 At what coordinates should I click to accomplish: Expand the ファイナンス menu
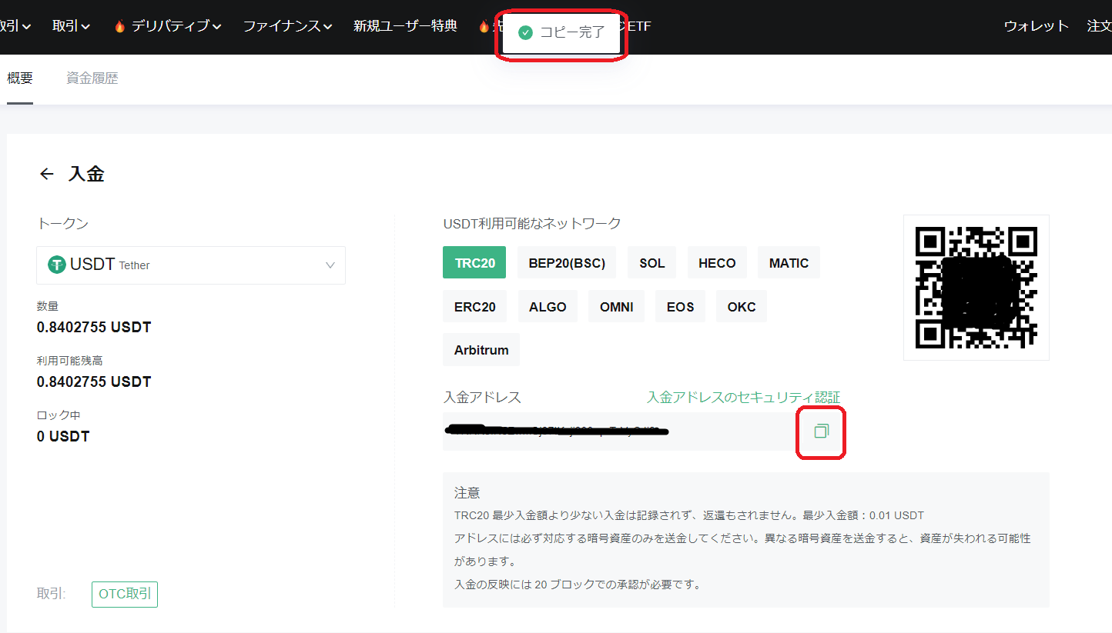[x=287, y=26]
